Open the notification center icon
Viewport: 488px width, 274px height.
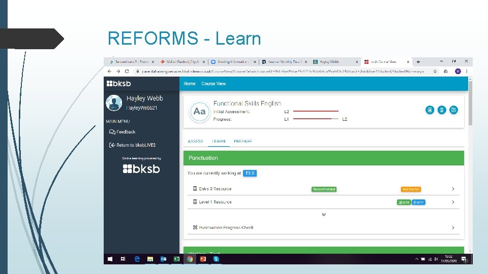point(464,259)
